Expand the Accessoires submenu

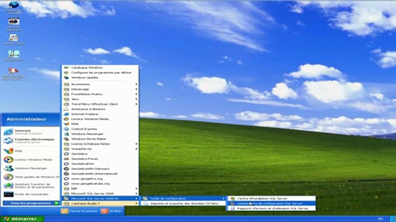[x=100, y=84]
